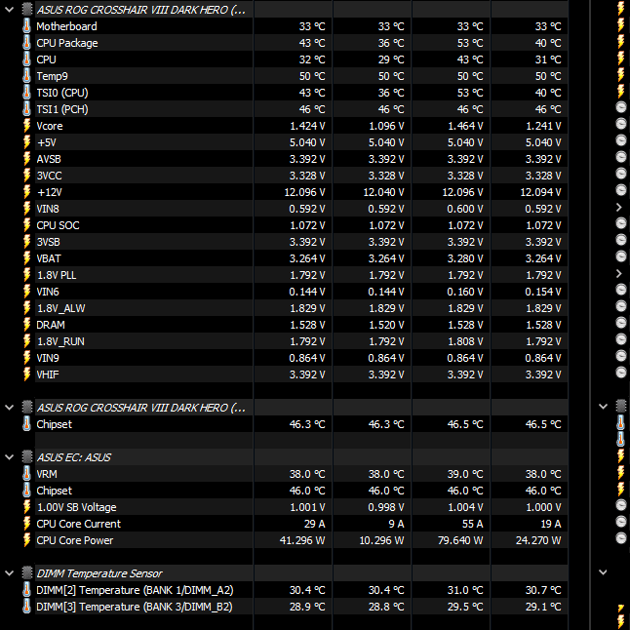630x630 pixels.
Task: Collapse the ASUS EC: ASUS sensor group
Action: point(9,457)
